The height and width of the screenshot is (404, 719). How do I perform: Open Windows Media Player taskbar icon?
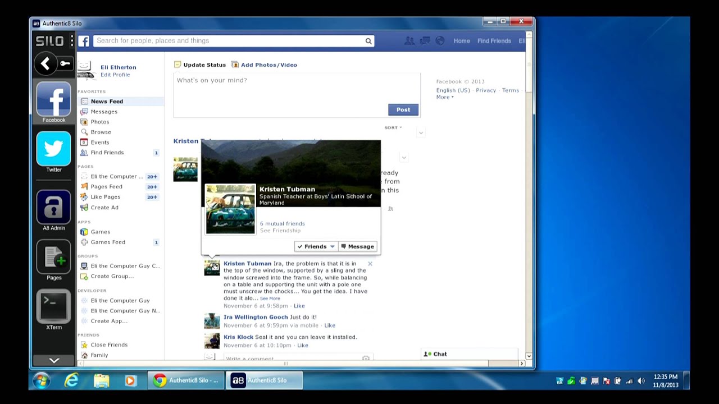point(130,380)
